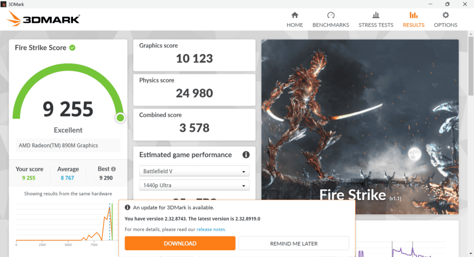Switch to STRESS TESTS tab label
The width and height of the screenshot is (474, 257).
376,25
